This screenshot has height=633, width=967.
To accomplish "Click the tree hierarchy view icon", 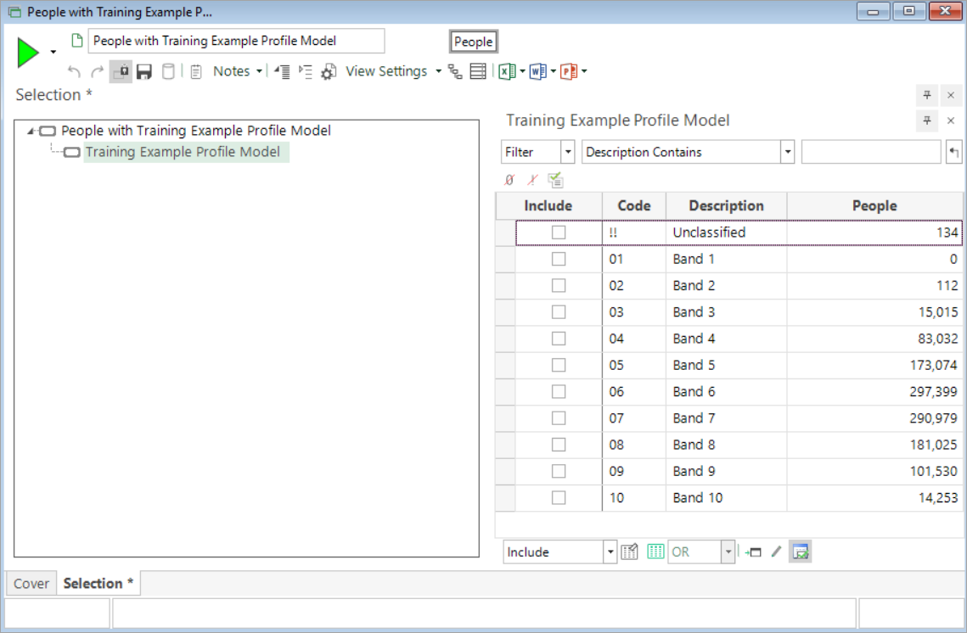I will 455,71.
